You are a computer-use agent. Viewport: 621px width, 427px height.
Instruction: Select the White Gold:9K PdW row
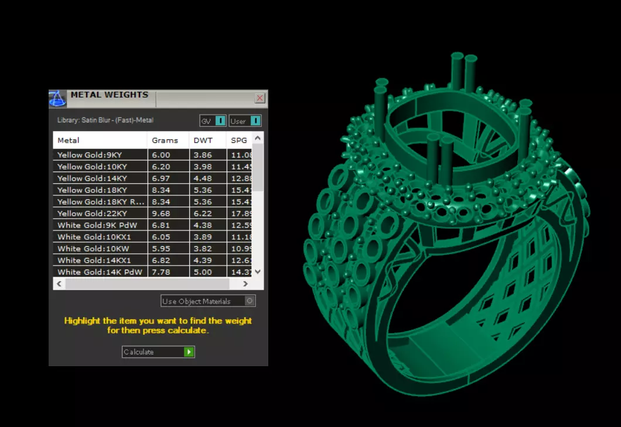click(152, 225)
